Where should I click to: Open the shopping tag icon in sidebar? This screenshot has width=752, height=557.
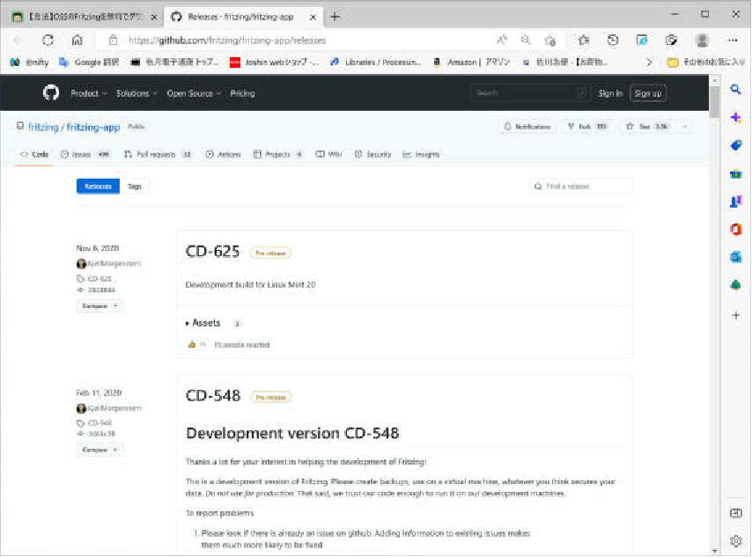pyautogui.click(x=735, y=145)
